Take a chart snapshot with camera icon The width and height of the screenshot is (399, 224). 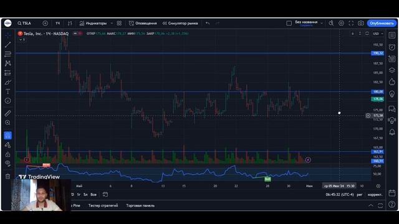tap(361, 23)
